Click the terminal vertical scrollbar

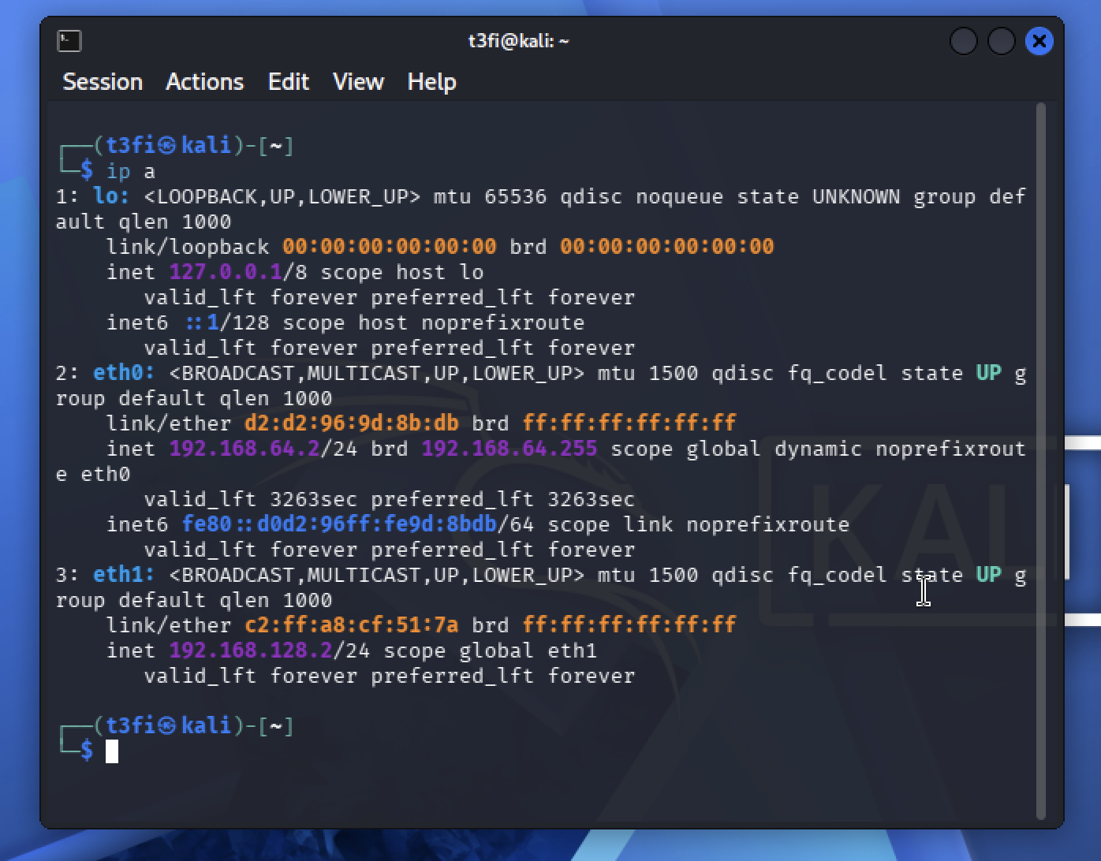pos(1041,461)
